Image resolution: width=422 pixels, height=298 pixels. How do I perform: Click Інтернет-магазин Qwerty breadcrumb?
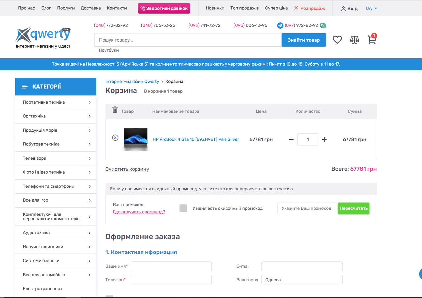[x=132, y=81]
